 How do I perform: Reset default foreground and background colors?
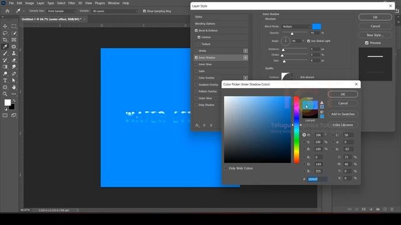click(6, 109)
